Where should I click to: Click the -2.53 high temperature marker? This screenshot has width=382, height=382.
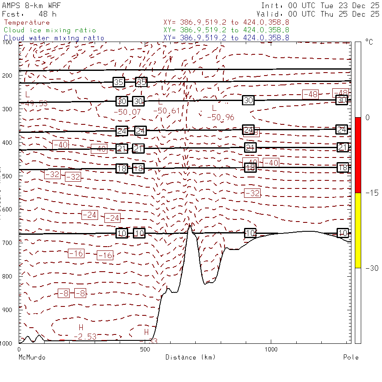tap(85, 337)
